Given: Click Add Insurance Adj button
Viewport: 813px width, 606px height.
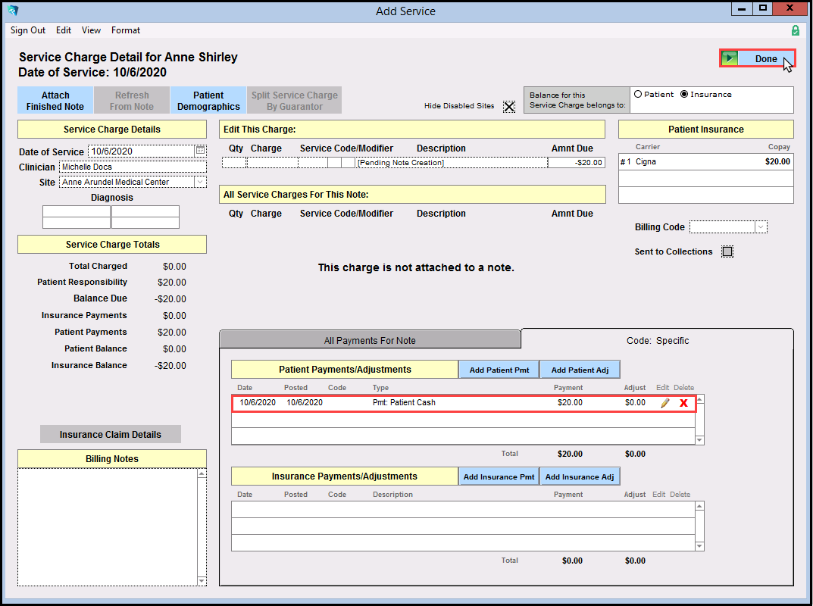Looking at the screenshot, I should [x=580, y=476].
